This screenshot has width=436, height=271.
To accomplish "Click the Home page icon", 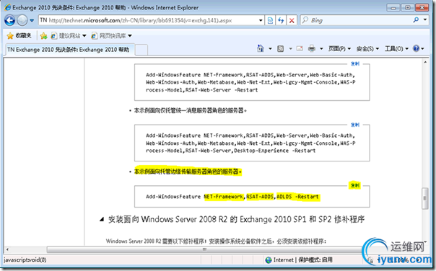I will (261, 48).
